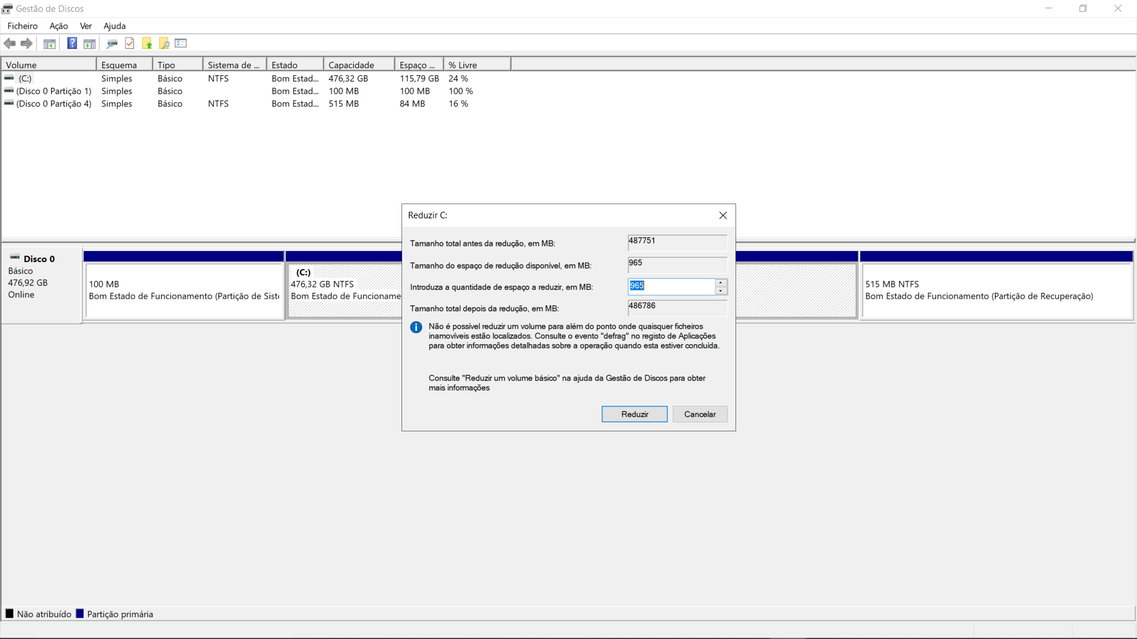Open the Ajuda menu

click(x=114, y=26)
